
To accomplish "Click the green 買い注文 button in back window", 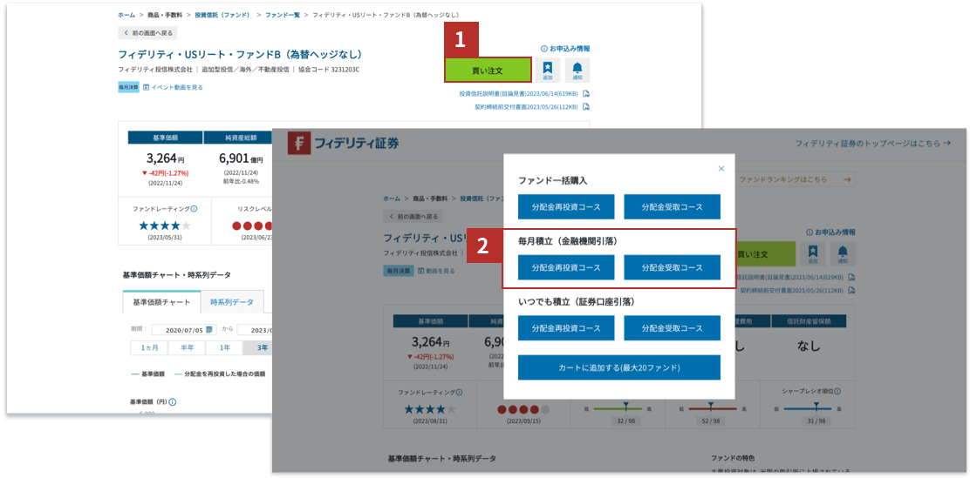I will [x=488, y=70].
